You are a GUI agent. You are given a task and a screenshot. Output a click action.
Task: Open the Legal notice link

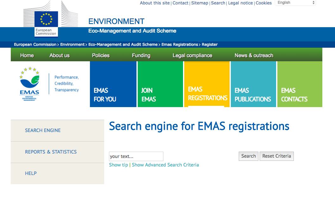240,3
